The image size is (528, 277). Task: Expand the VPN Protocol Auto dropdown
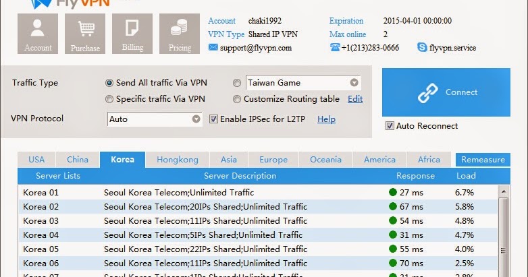tap(196, 119)
